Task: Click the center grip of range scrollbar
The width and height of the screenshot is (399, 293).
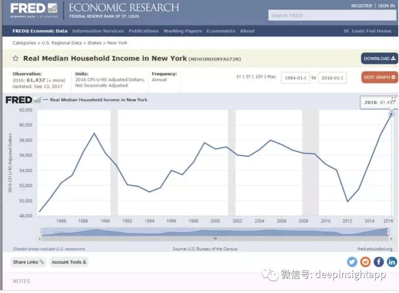Action: click(215, 239)
